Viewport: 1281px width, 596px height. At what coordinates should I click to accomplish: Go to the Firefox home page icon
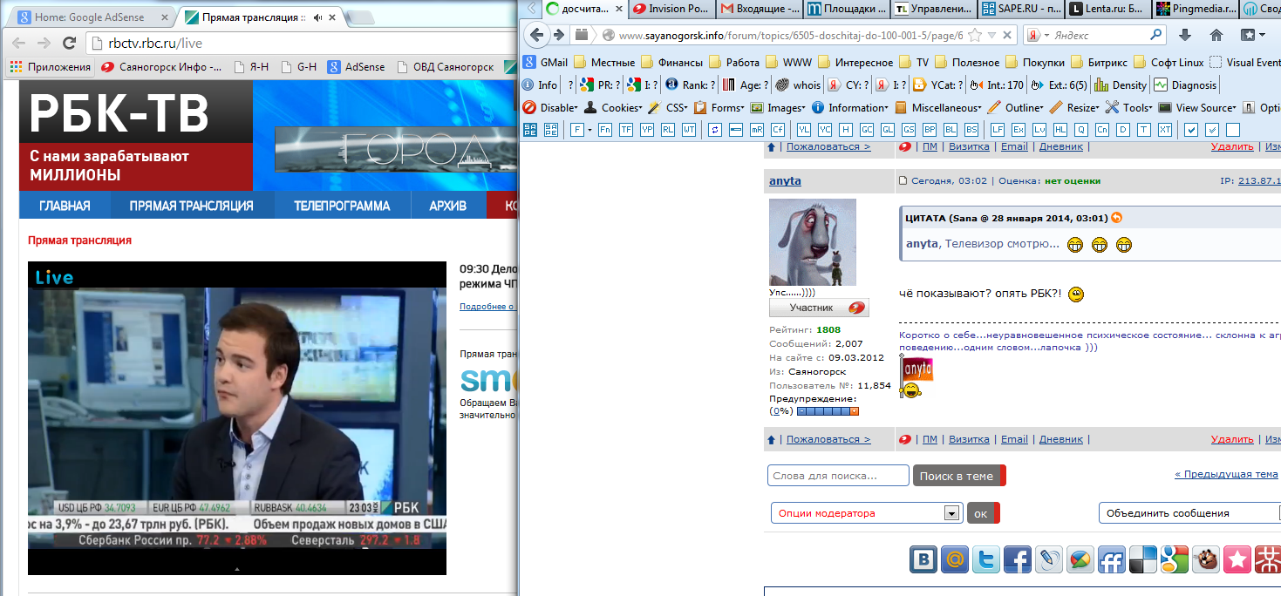[1216, 35]
